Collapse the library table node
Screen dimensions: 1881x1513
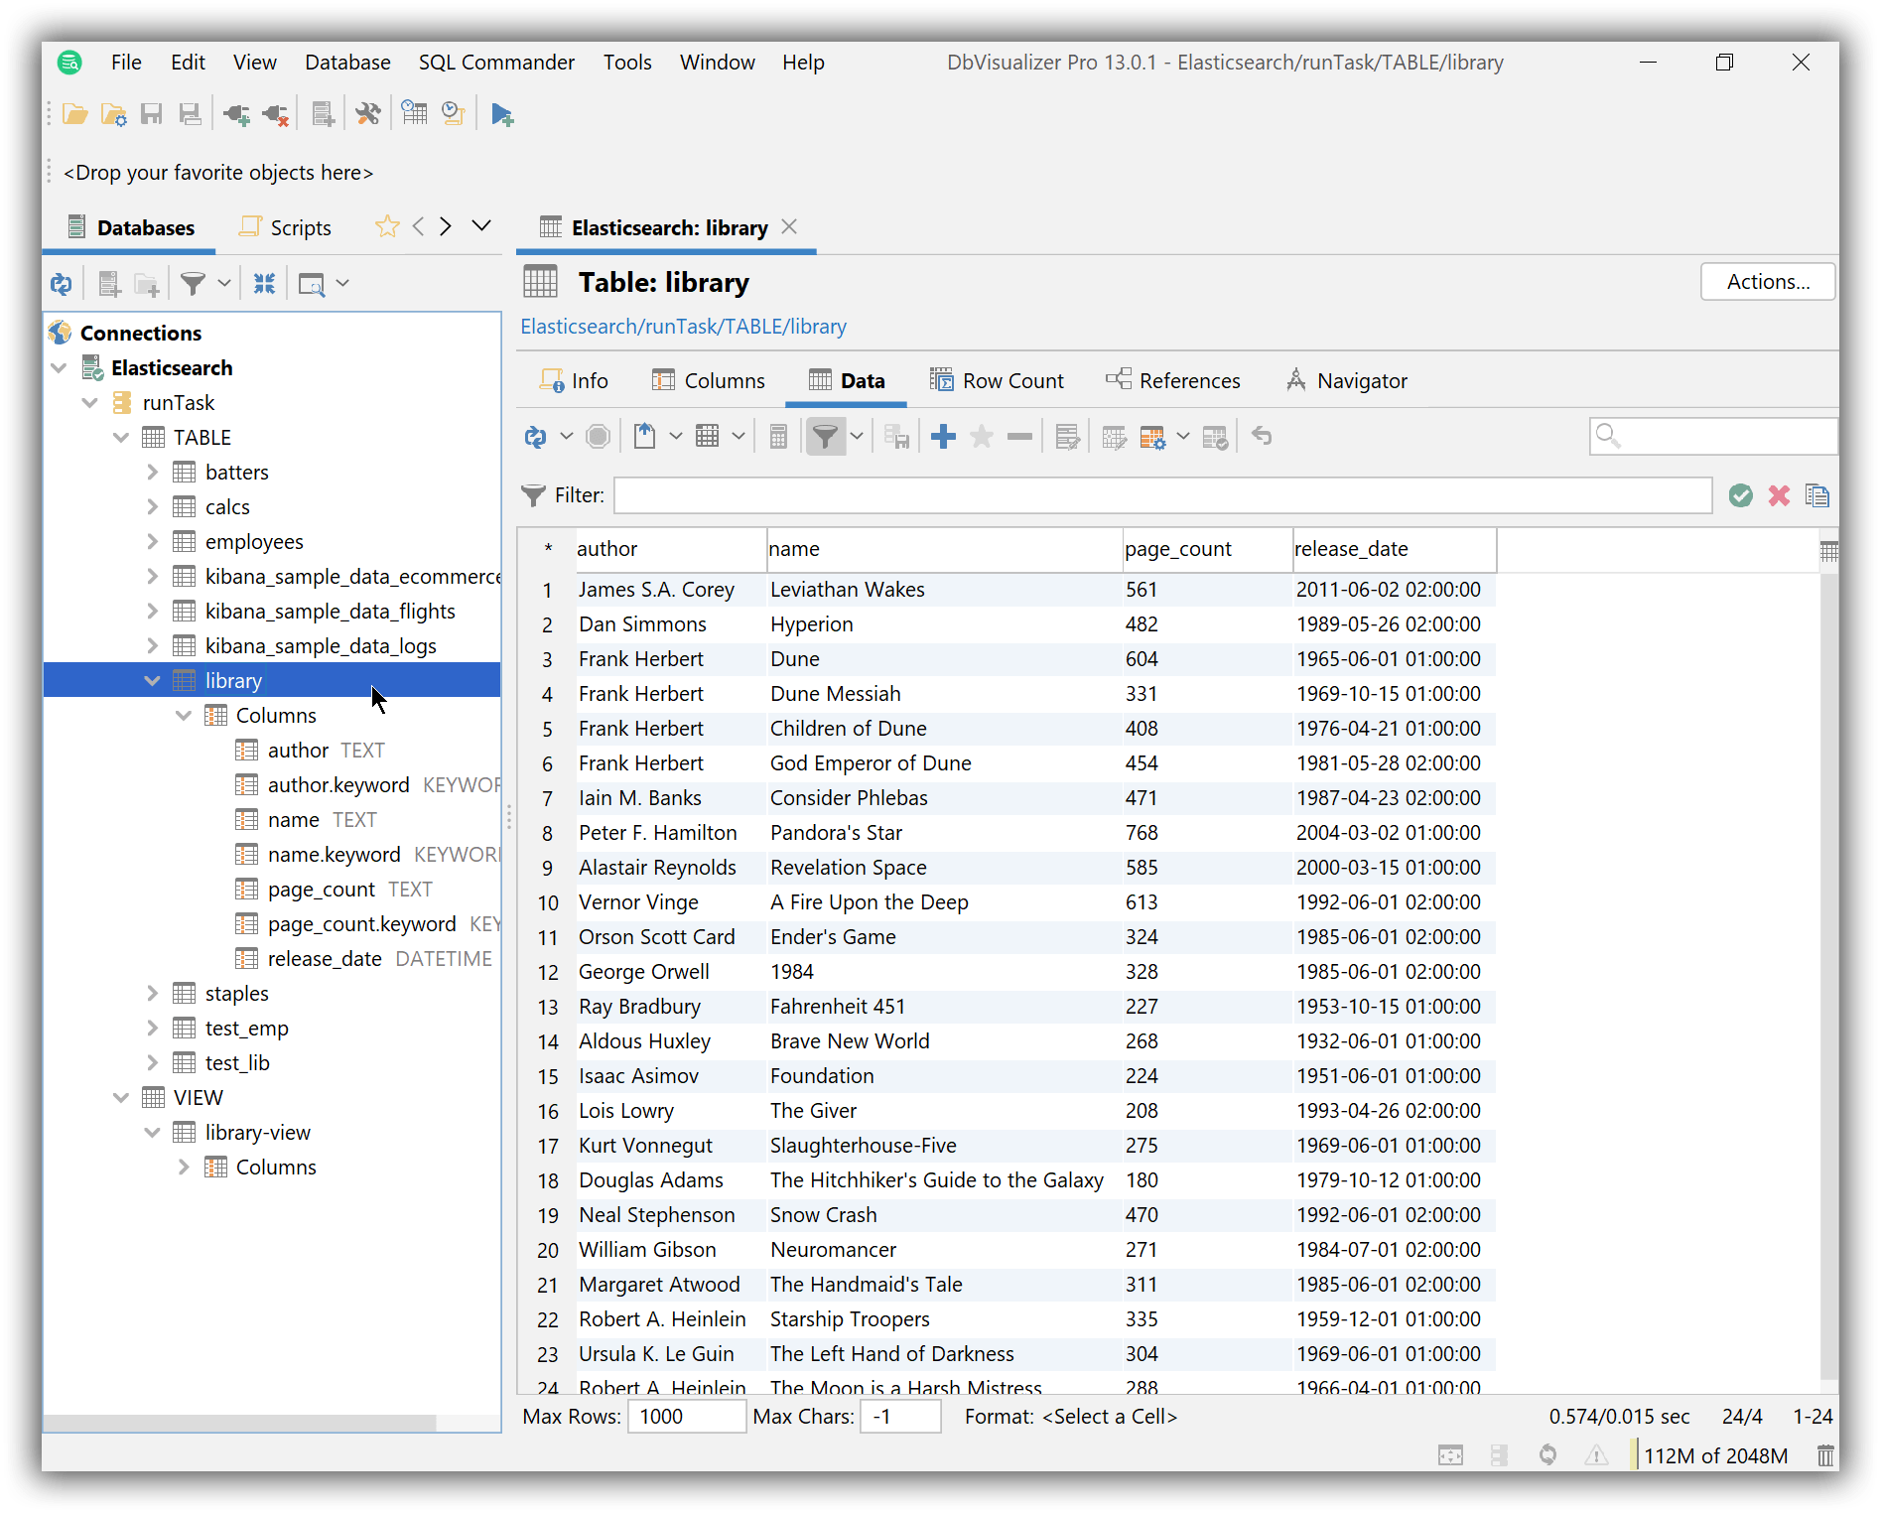pyautogui.click(x=153, y=680)
